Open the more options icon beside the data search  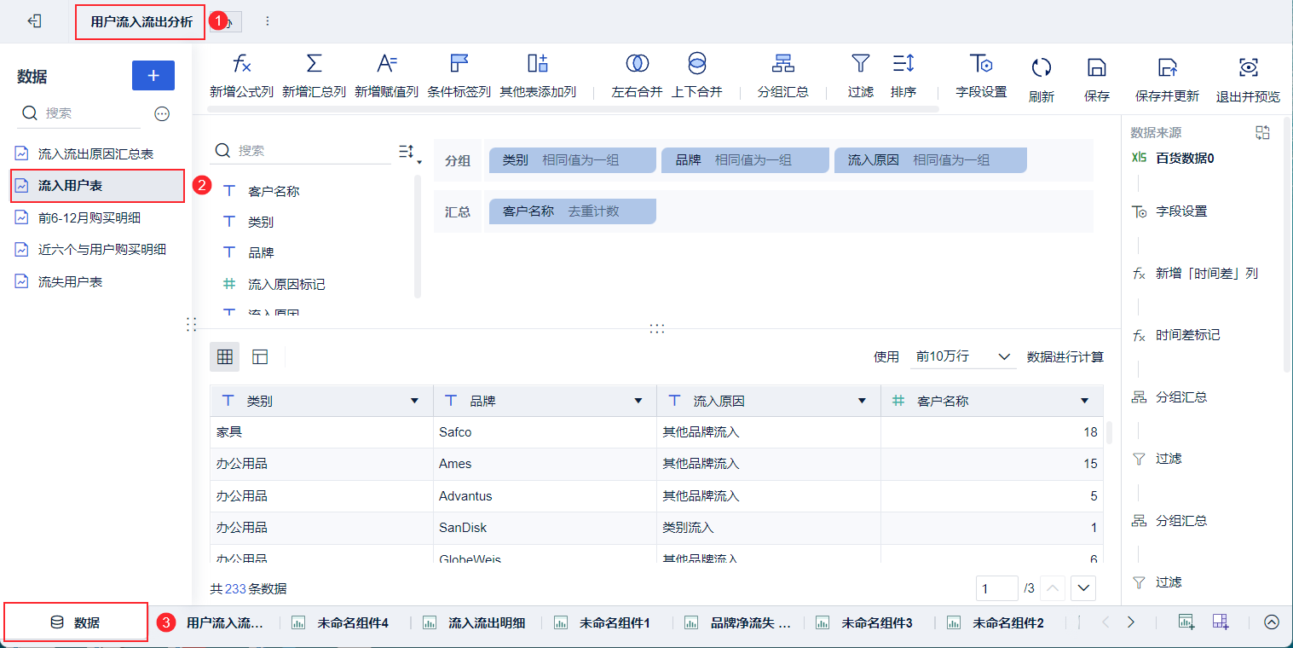162,113
